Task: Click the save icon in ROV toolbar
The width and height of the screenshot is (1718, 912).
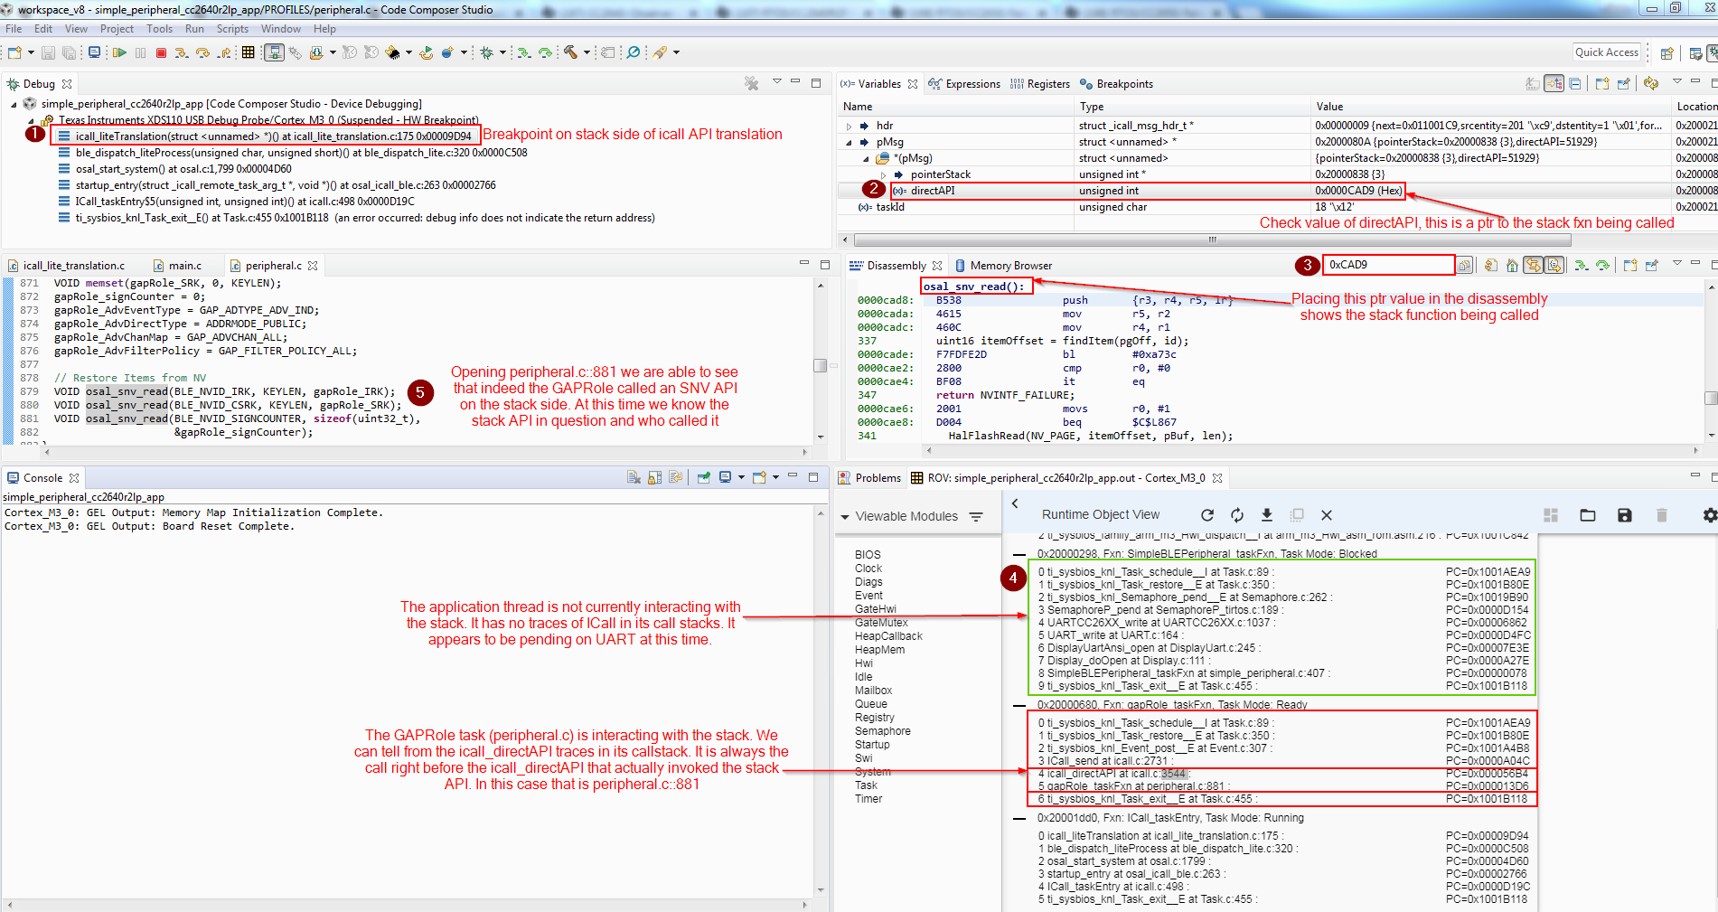Action: [1625, 515]
